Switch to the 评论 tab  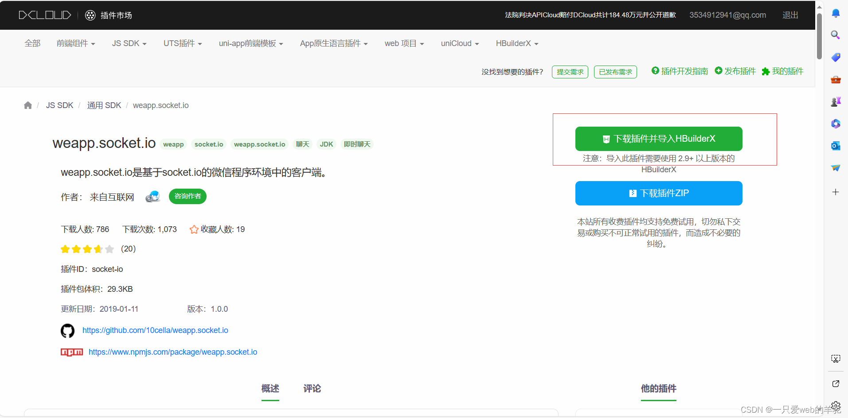312,389
